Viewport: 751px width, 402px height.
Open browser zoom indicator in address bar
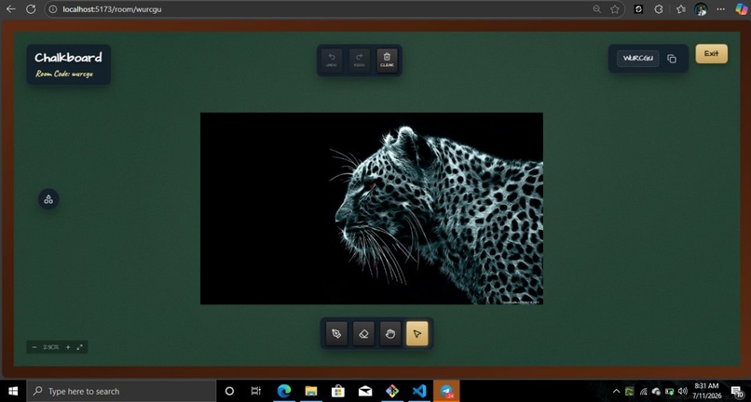tap(596, 9)
